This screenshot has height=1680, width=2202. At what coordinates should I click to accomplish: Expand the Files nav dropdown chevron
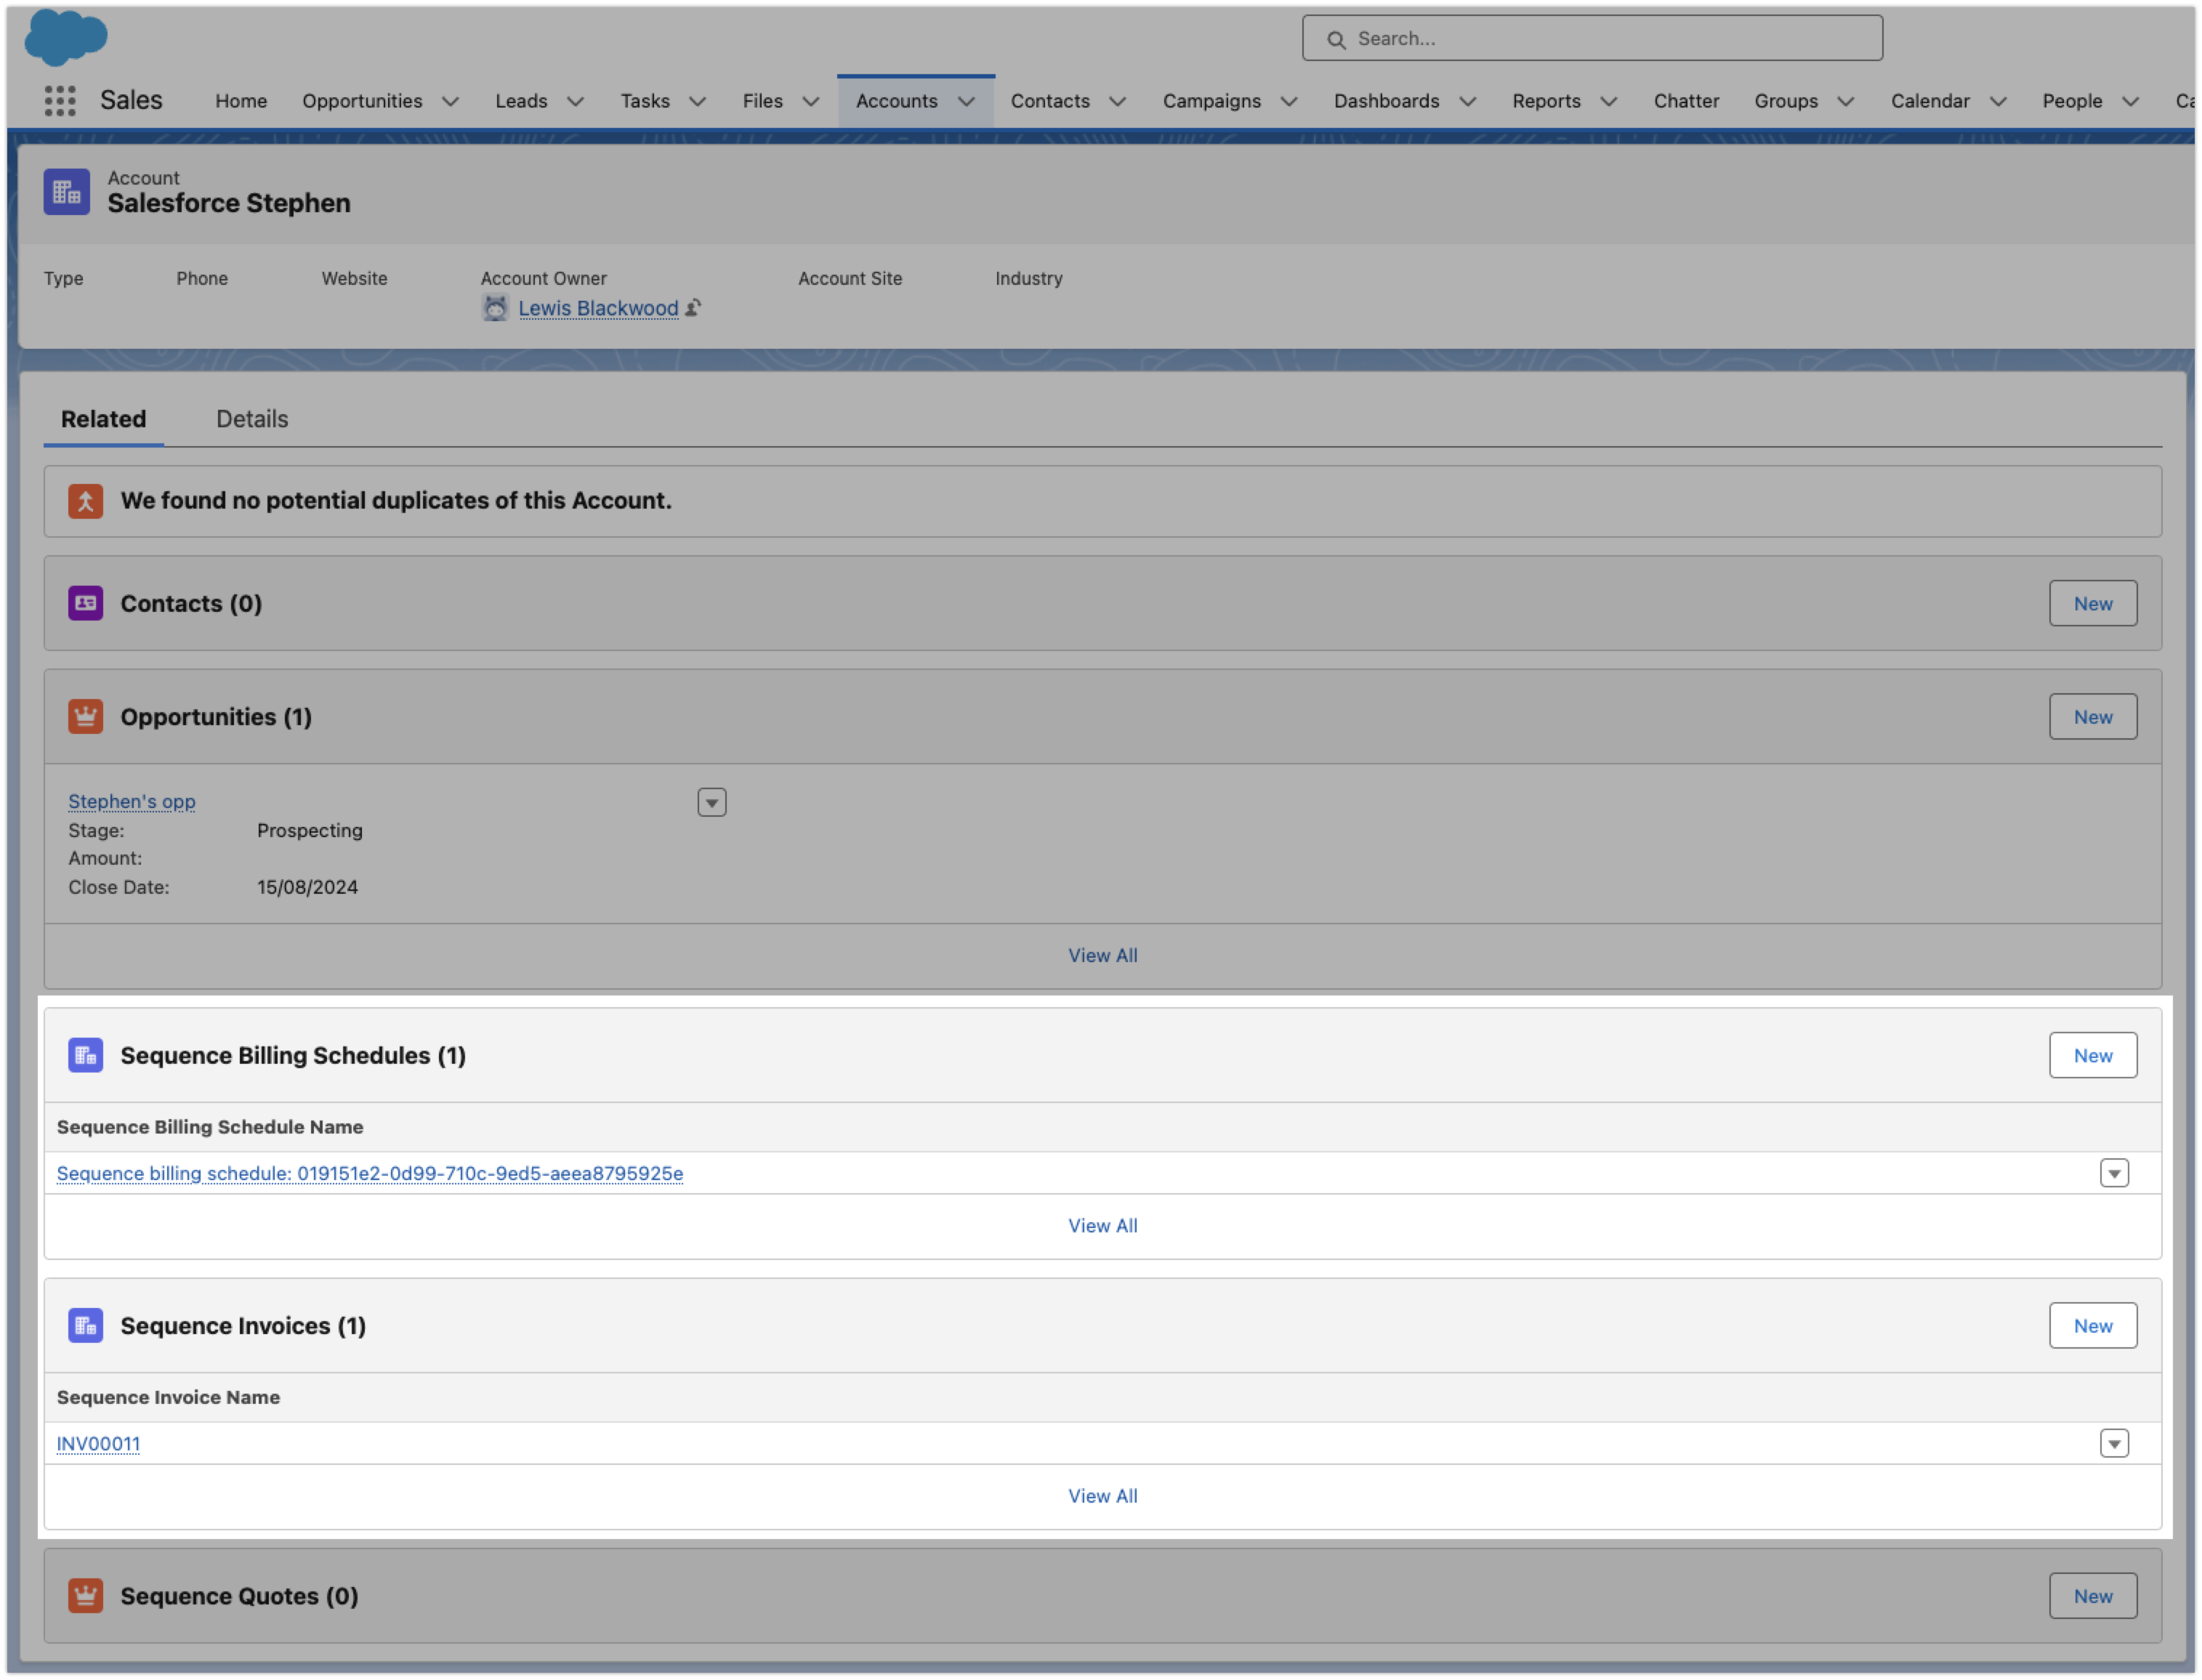tap(811, 101)
